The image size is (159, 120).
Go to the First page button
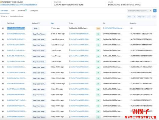click(129, 17)
